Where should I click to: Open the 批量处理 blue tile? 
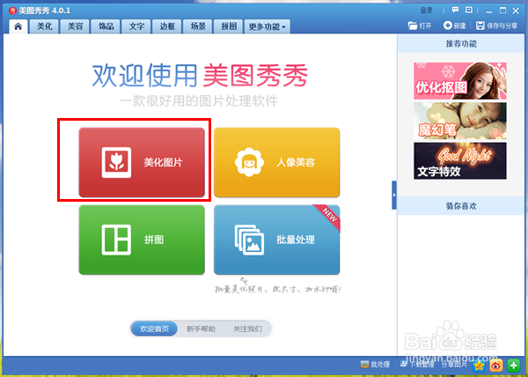coord(277,240)
